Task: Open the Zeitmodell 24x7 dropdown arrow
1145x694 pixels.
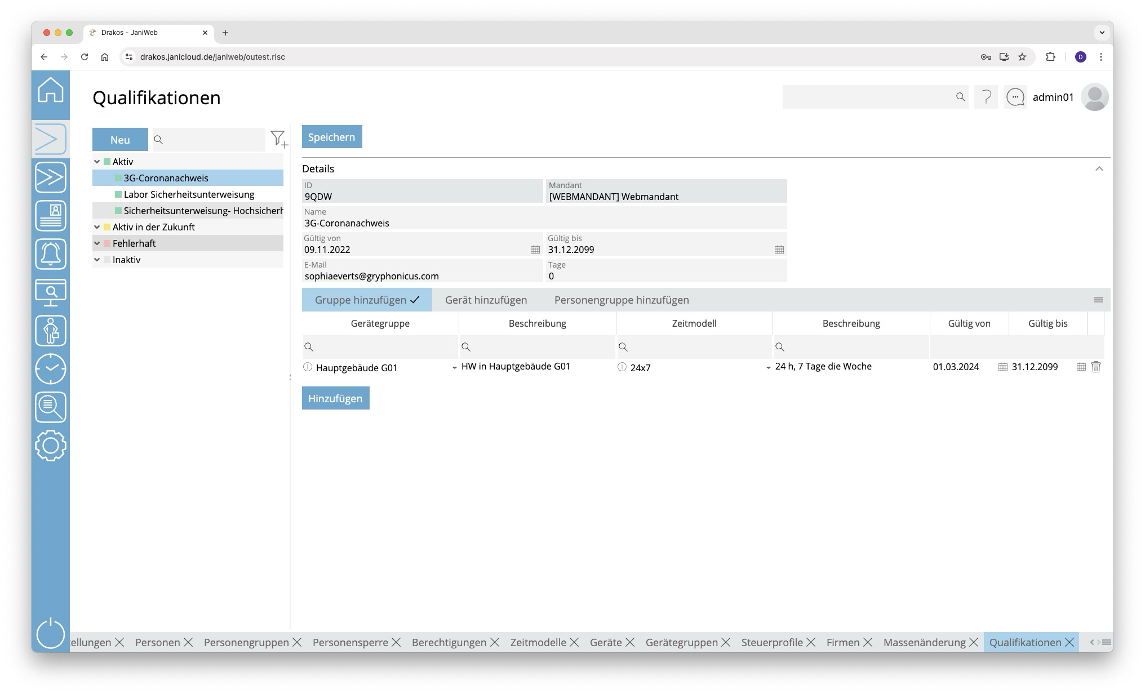Action: (768, 368)
